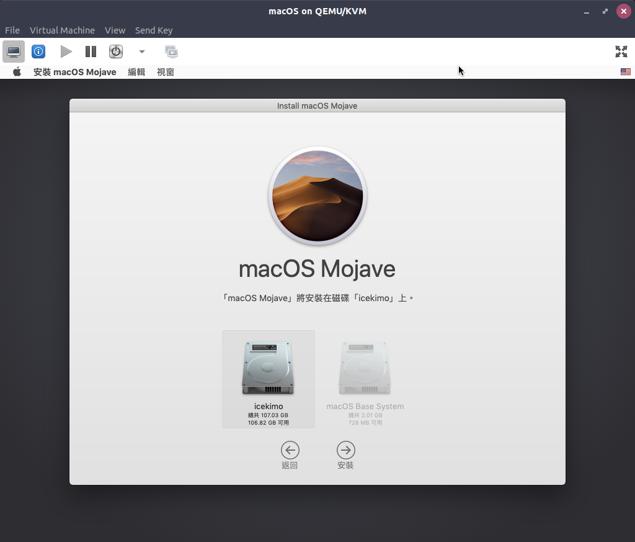Click the Run virtual machine play button
Screen dimensions: 635x542
(x=66, y=52)
